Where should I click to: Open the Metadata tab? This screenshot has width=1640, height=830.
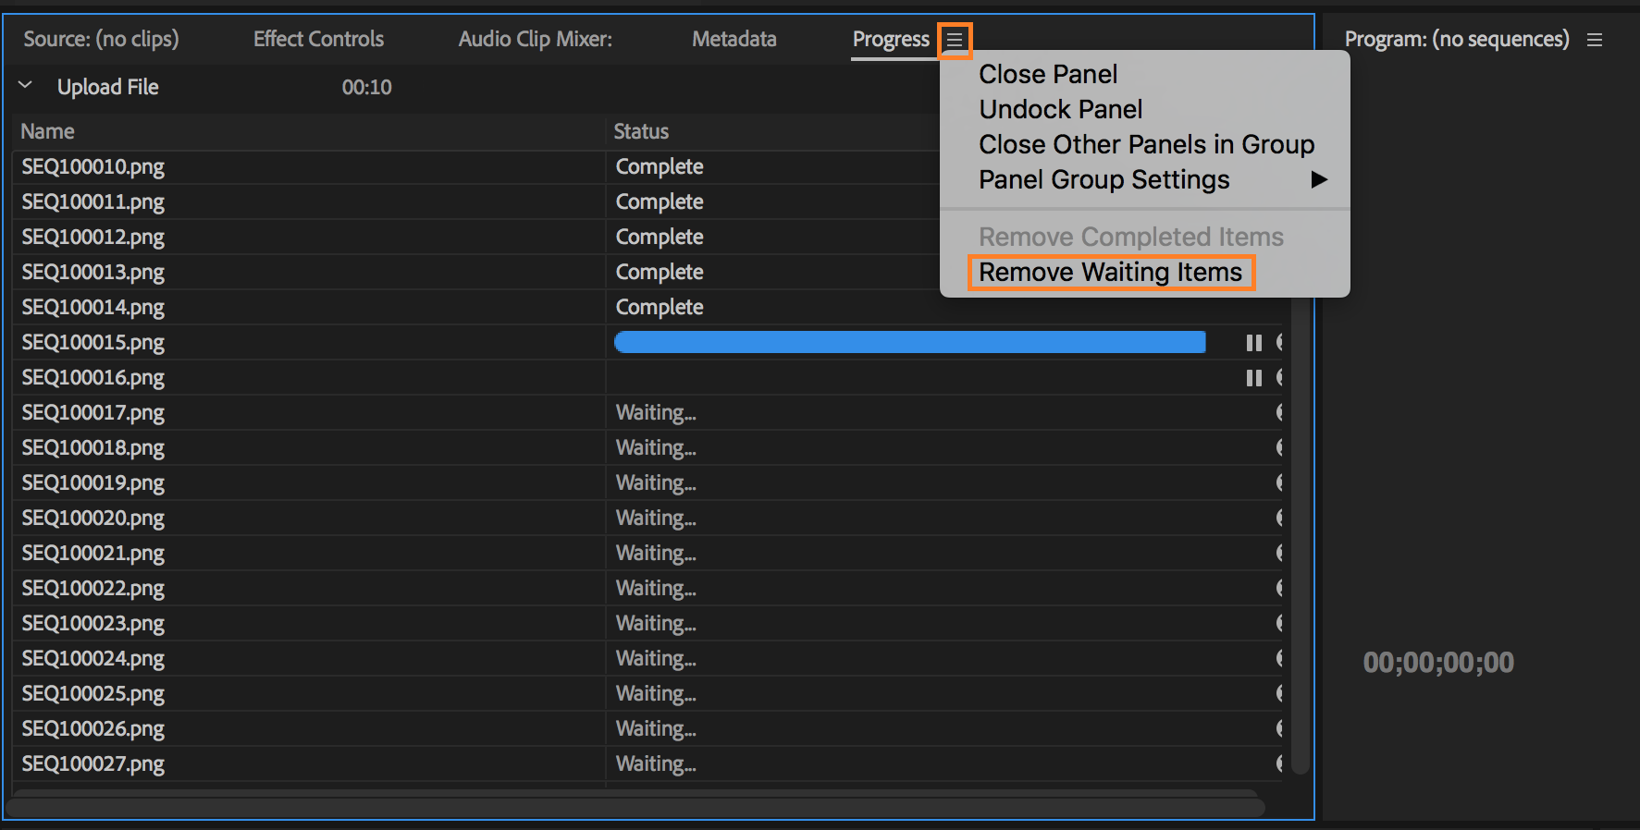coord(734,39)
